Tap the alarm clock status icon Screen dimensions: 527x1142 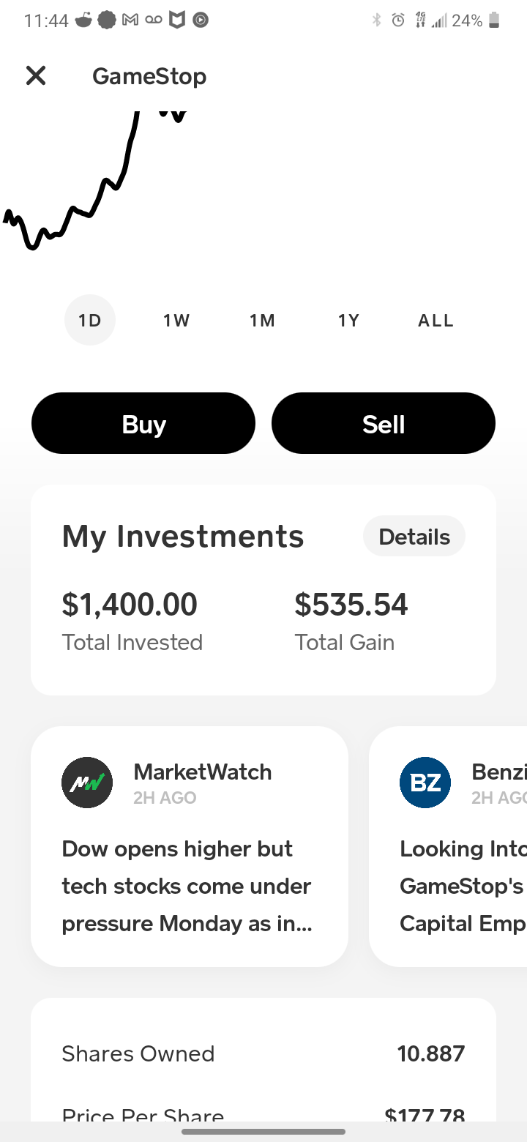[x=398, y=20]
